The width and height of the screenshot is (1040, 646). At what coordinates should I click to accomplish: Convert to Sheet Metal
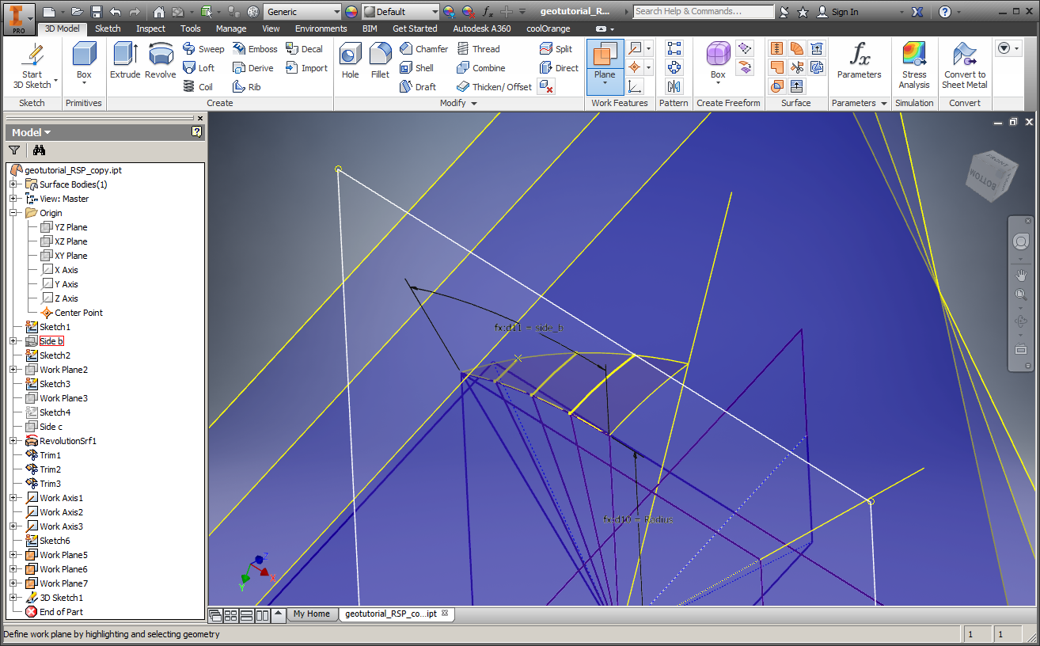click(965, 66)
